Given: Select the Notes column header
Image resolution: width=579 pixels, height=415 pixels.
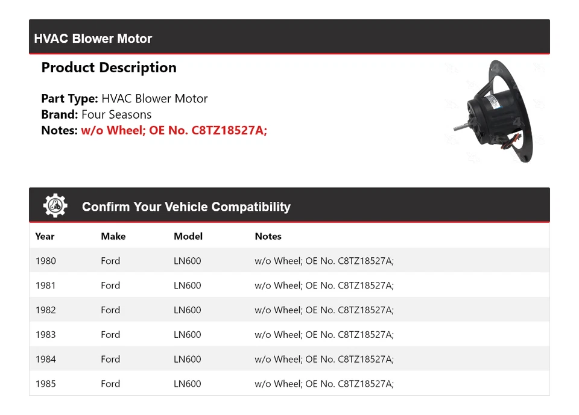Looking at the screenshot, I should 268,236.
